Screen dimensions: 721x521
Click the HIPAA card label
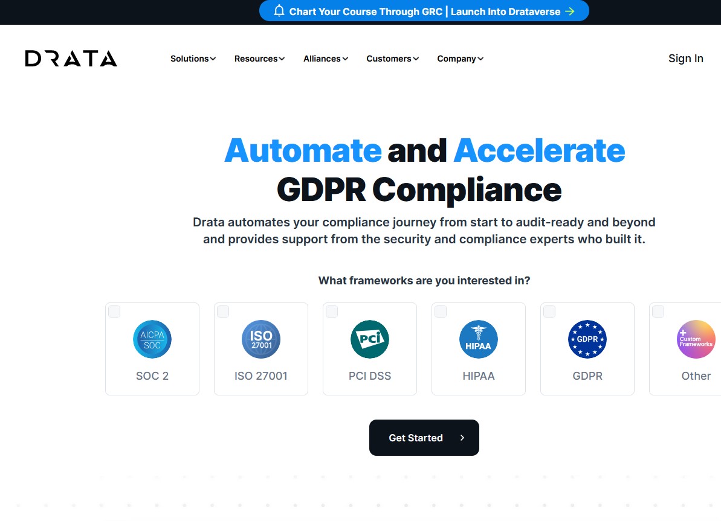[x=479, y=376]
